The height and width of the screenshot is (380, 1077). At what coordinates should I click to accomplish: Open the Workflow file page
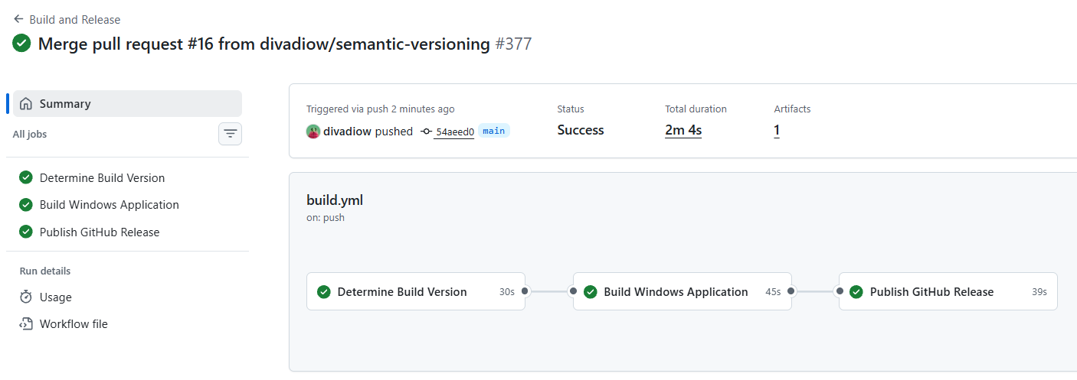[x=74, y=323]
